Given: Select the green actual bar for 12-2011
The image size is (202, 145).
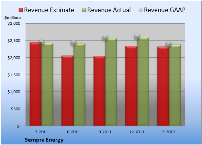Looking at the screenshot, I should (x=143, y=81).
